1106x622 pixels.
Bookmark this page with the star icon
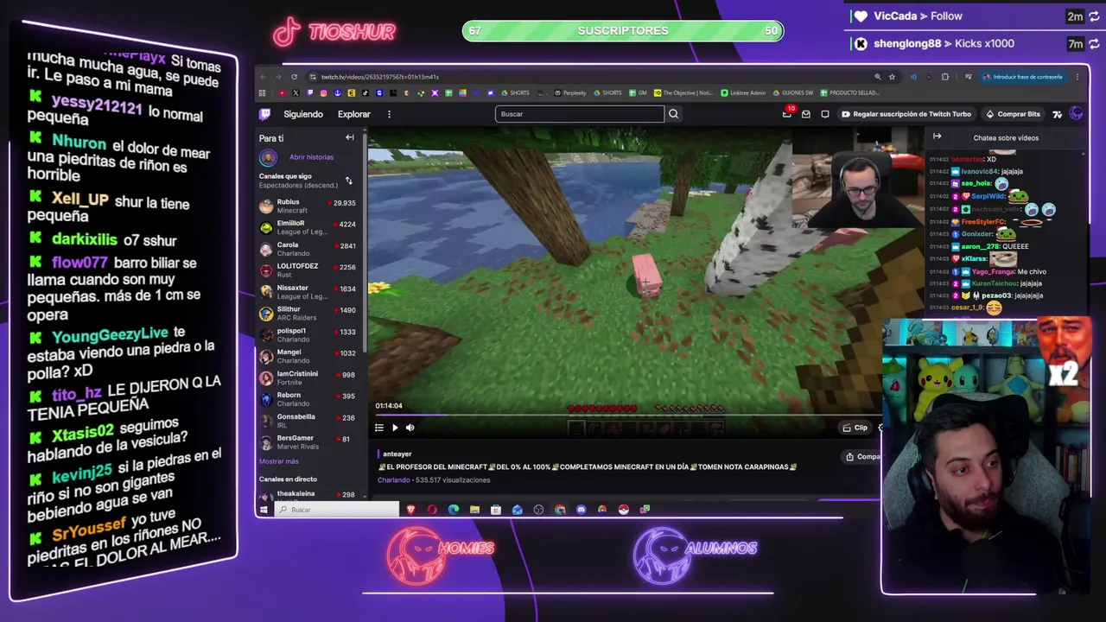pos(892,77)
